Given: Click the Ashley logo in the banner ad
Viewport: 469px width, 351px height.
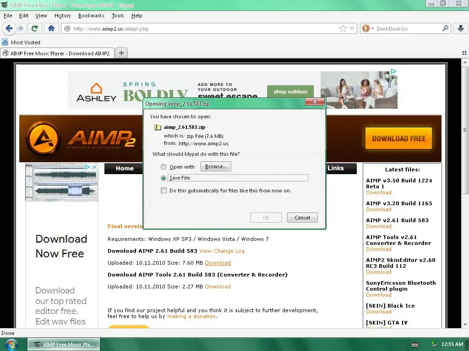Looking at the screenshot, I should (x=96, y=92).
